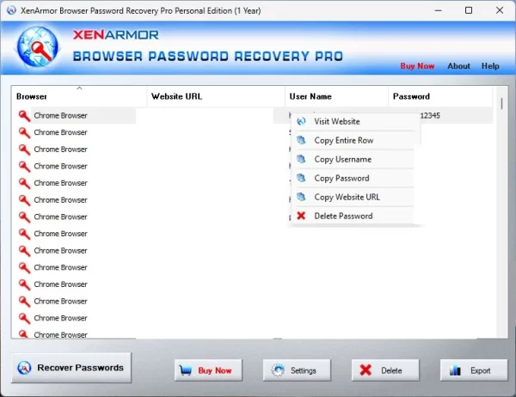This screenshot has height=397, width=516.
Task: Choose Copy Entire Row from context menu
Action: coord(353,140)
